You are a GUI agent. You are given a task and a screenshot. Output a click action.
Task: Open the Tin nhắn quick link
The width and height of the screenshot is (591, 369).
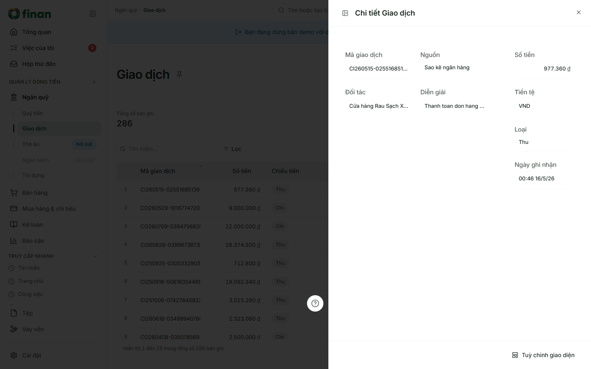click(x=29, y=268)
